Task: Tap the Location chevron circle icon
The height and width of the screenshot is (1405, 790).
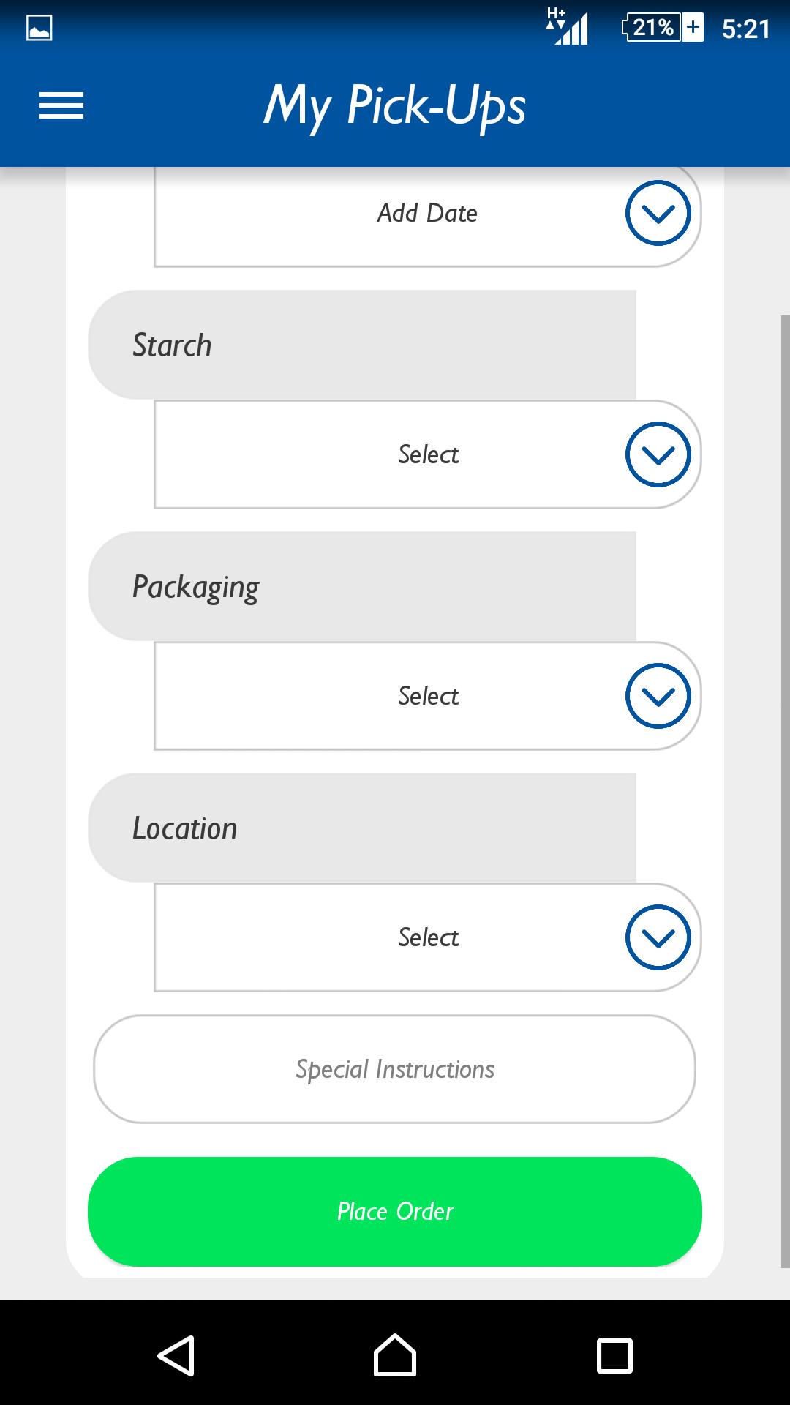Action: pyautogui.click(x=658, y=937)
